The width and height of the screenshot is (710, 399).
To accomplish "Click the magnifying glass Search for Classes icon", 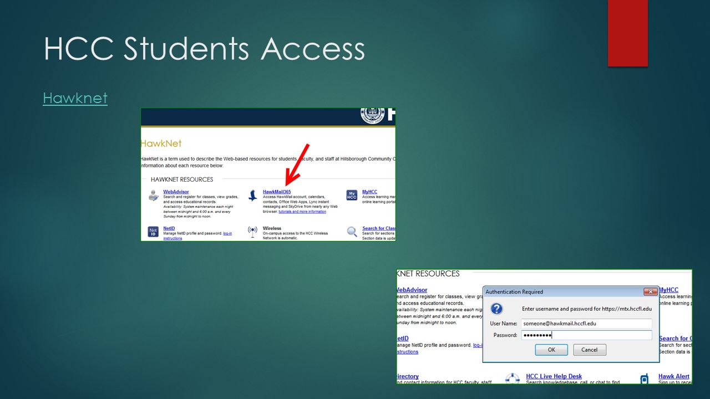I will [352, 231].
